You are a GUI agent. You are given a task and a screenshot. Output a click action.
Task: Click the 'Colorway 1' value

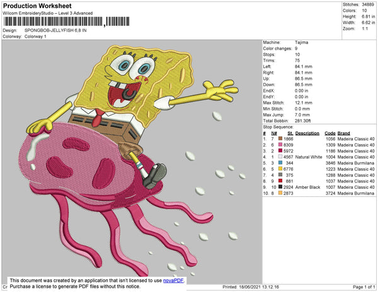[x=35, y=36]
